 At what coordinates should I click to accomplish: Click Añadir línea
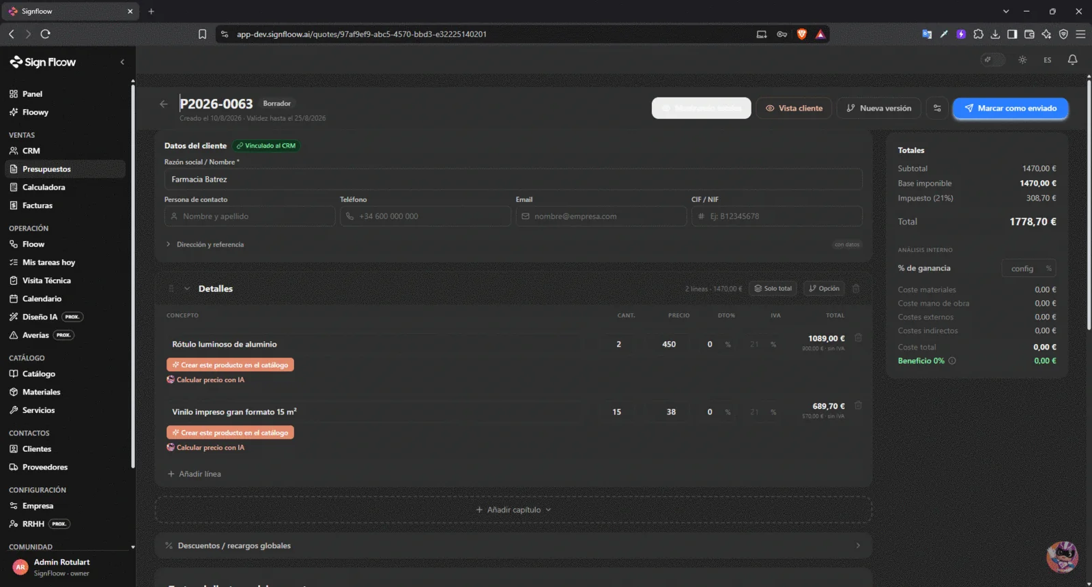tap(195, 474)
